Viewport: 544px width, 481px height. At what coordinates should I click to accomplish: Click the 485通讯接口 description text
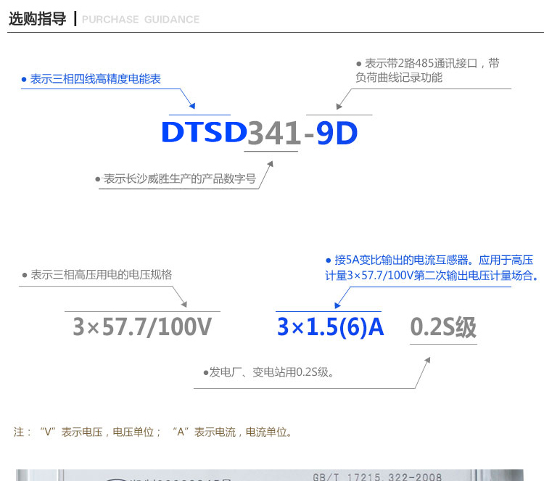428,70
